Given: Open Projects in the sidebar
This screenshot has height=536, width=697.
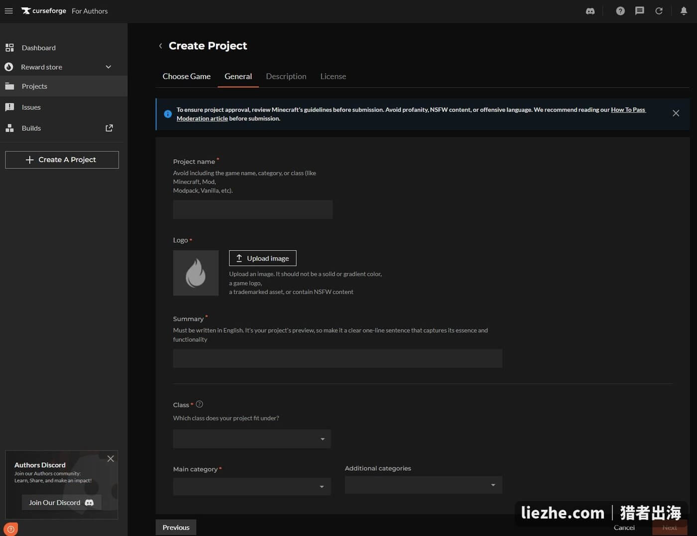Looking at the screenshot, I should (x=64, y=86).
